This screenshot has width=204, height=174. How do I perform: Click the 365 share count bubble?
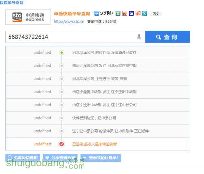click(x=155, y=14)
